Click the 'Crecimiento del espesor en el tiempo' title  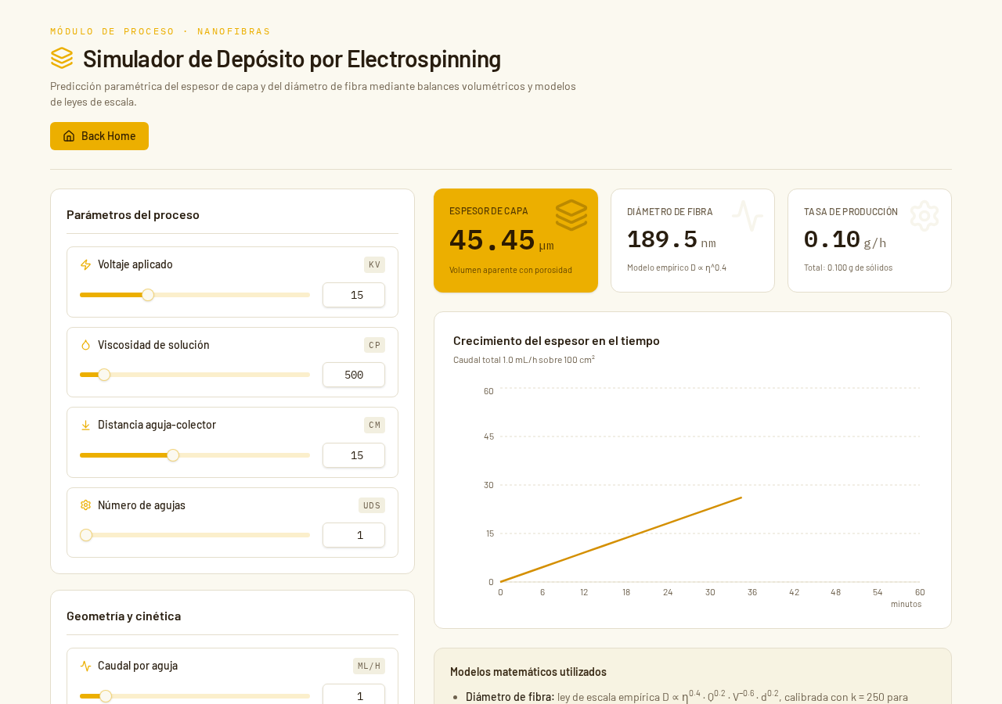click(557, 340)
